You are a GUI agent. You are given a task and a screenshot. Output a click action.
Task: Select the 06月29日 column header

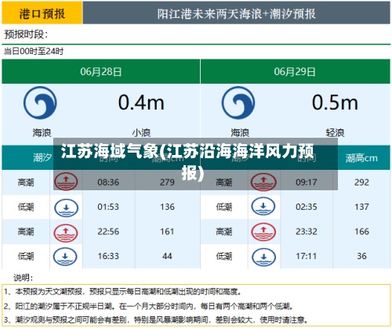[x=295, y=71]
